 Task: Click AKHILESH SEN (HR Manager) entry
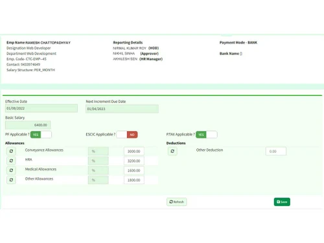[x=137, y=59]
